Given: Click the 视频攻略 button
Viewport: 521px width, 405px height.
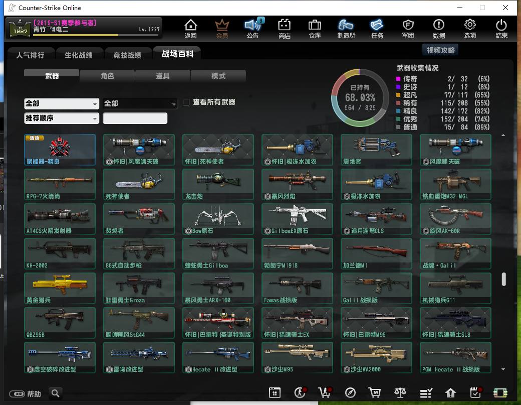Looking at the screenshot, I should point(440,50).
